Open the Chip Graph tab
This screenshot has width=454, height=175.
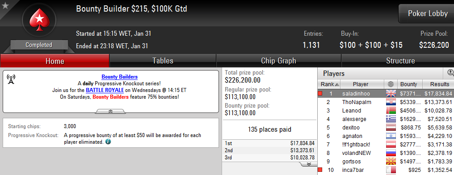pyautogui.click(x=278, y=61)
